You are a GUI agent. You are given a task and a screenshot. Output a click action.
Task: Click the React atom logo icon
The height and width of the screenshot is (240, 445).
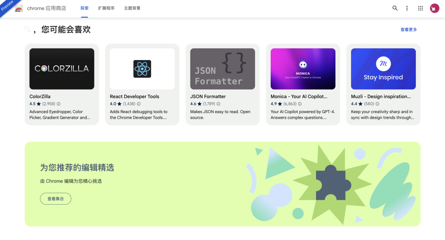(142, 69)
